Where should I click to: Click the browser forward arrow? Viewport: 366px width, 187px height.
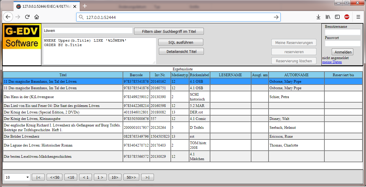coord(18,17)
